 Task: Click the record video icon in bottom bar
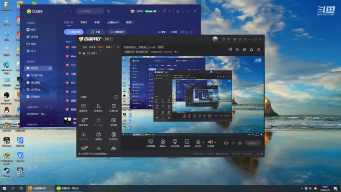tap(226, 143)
